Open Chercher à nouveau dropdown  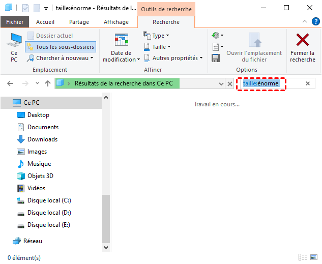click(60, 58)
